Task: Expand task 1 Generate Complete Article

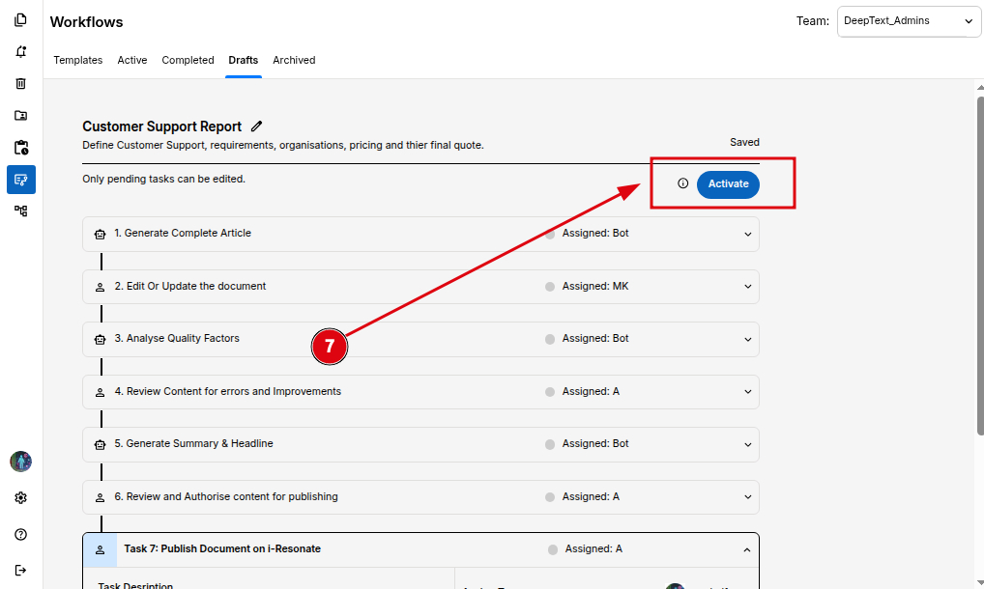Action: click(x=747, y=234)
